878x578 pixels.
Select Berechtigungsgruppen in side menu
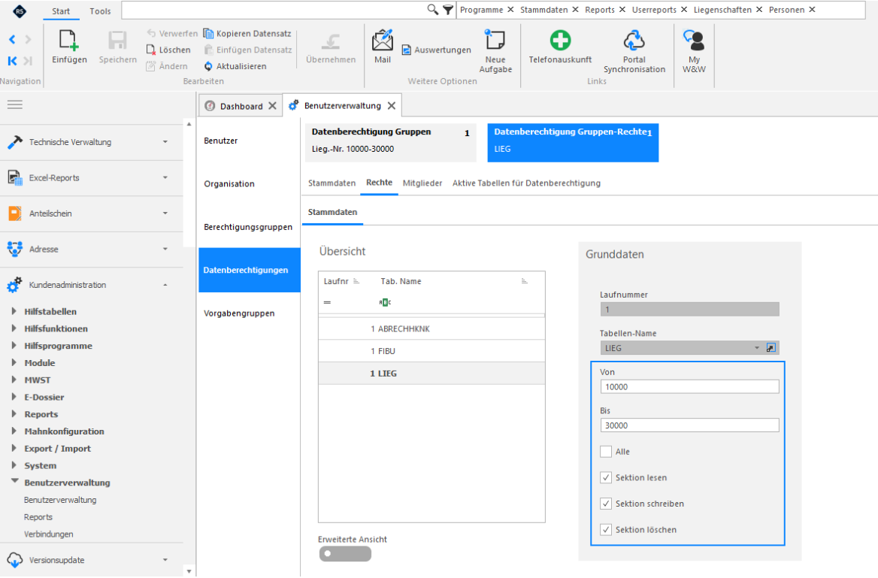pos(248,227)
